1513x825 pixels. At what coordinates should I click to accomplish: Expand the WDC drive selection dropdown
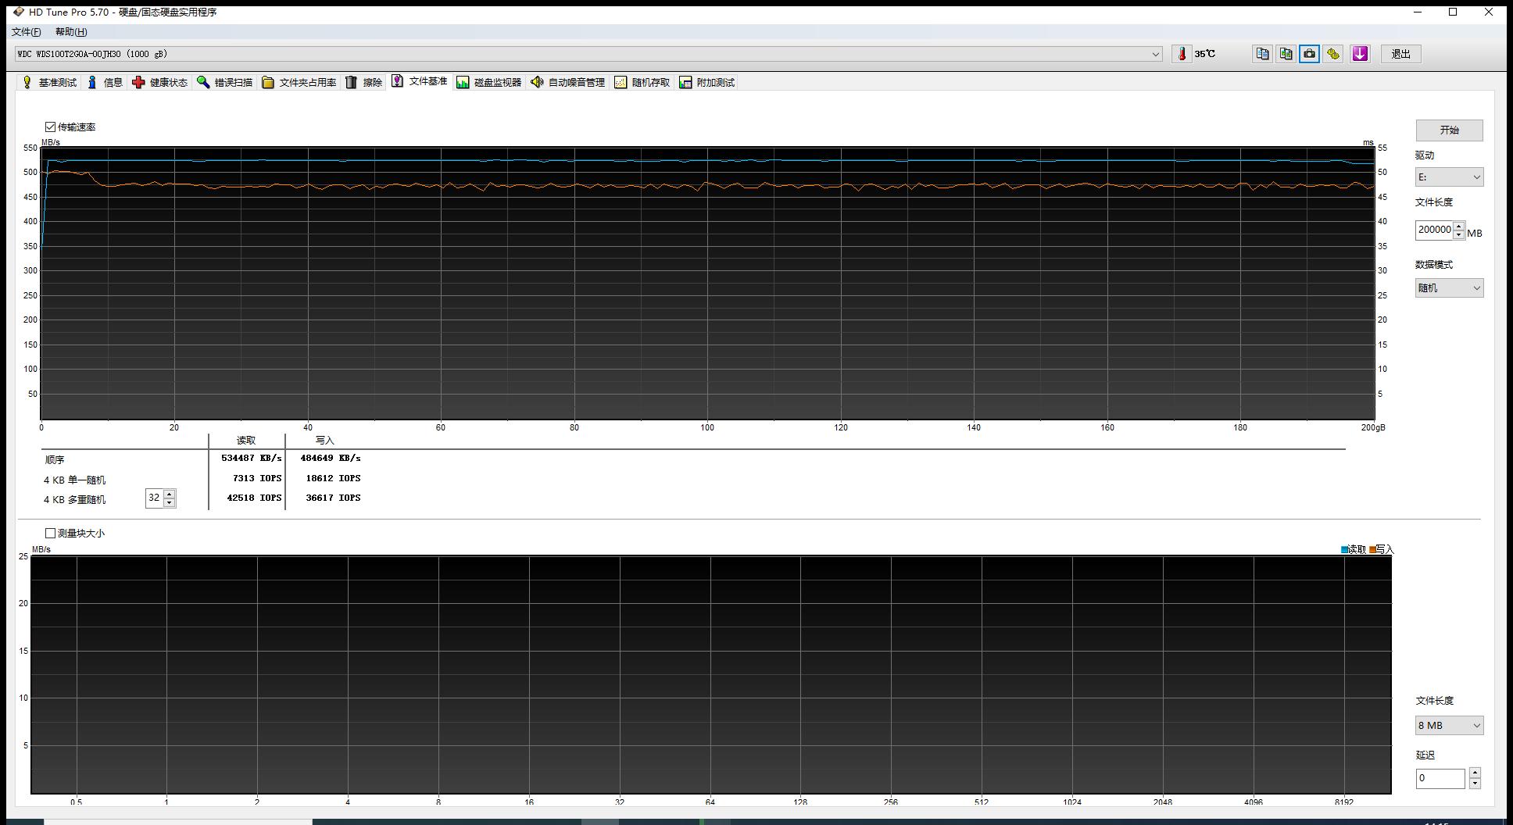[1155, 54]
